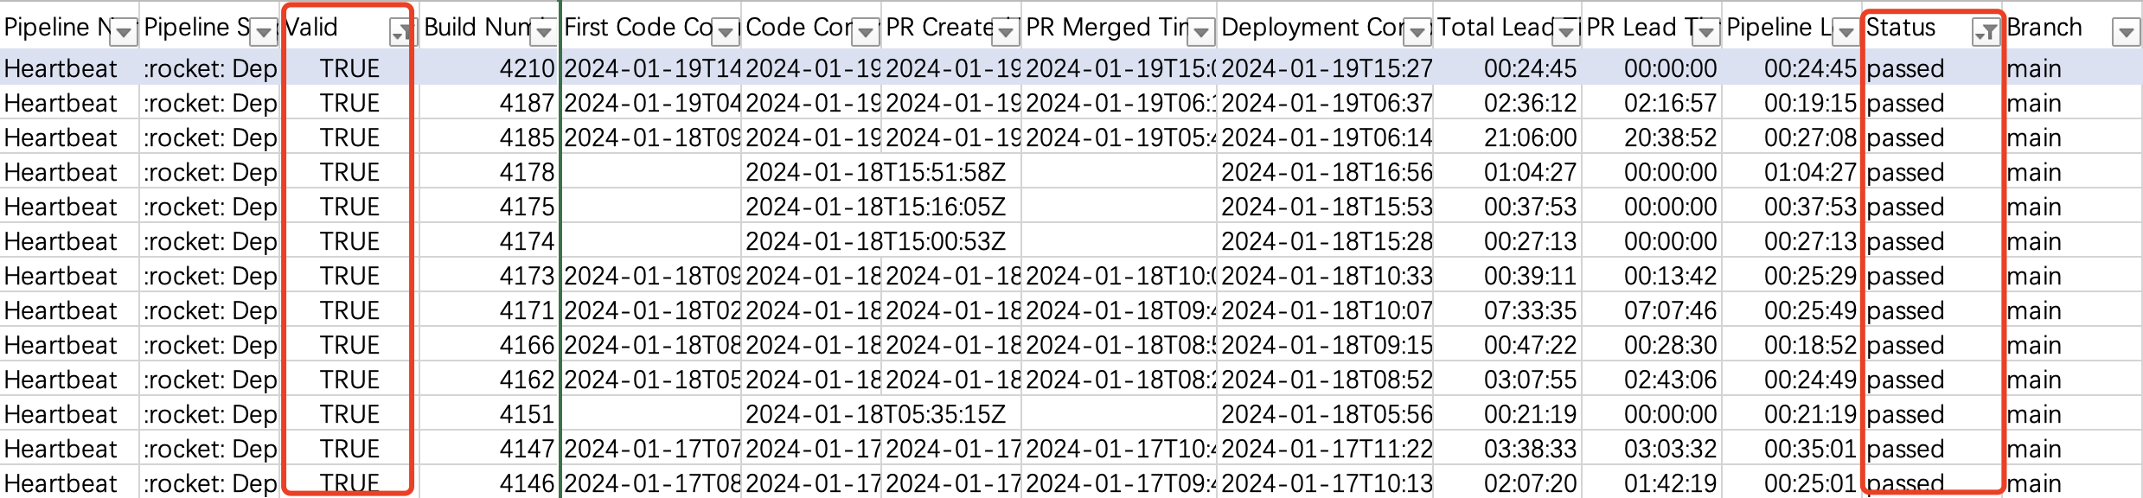This screenshot has width=2143, height=498.
Task: Open the Deployment Completed column filter dropdown
Action: coord(1417,33)
